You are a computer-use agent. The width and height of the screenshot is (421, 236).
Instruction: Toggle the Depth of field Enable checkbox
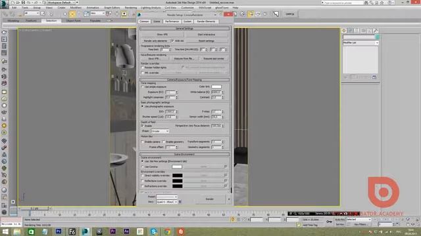143,126
